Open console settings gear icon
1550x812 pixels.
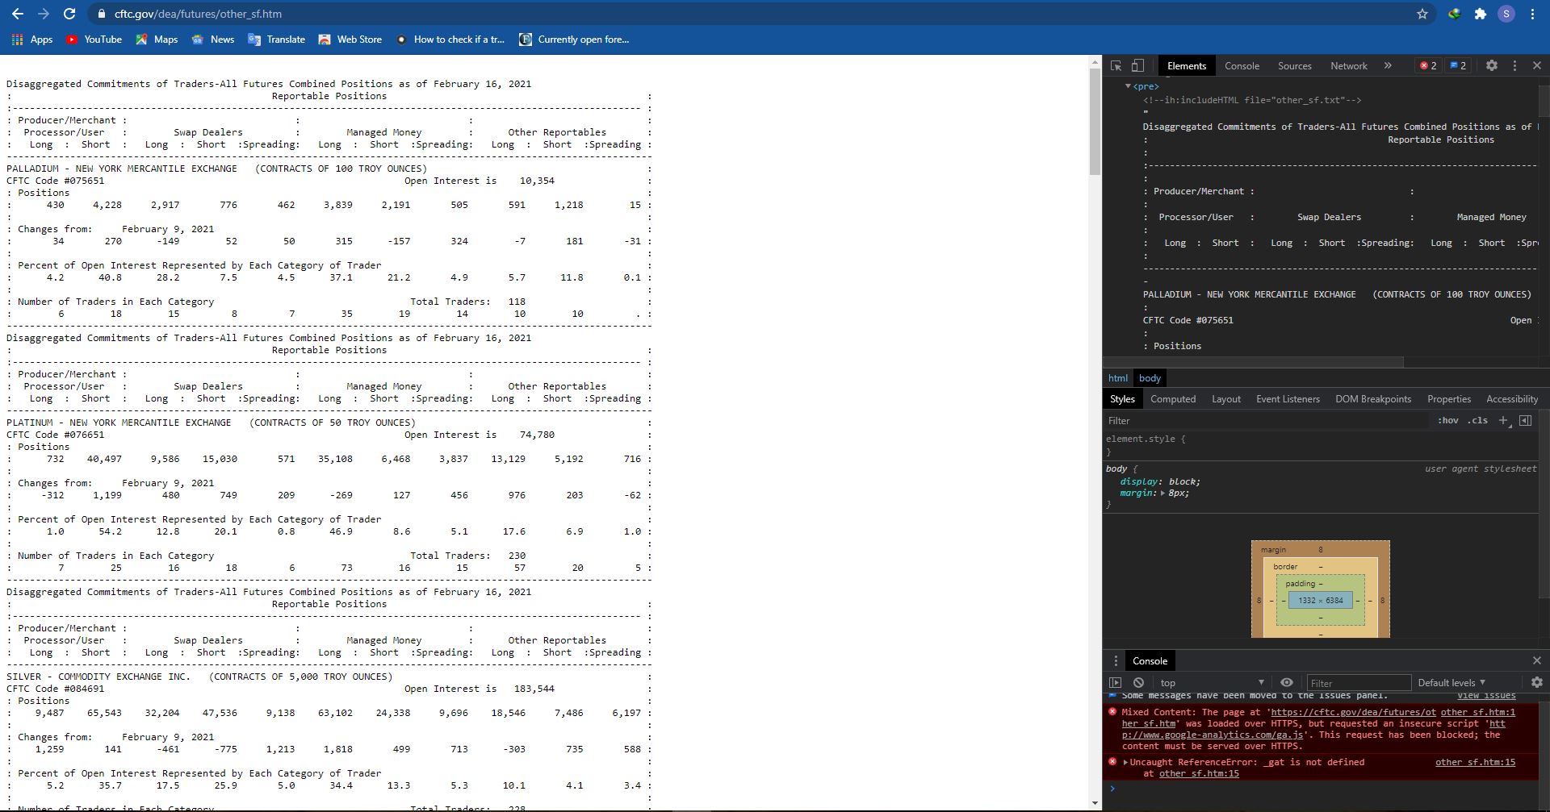(1536, 682)
